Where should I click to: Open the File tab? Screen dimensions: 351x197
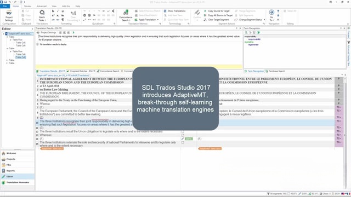click(5, 6)
